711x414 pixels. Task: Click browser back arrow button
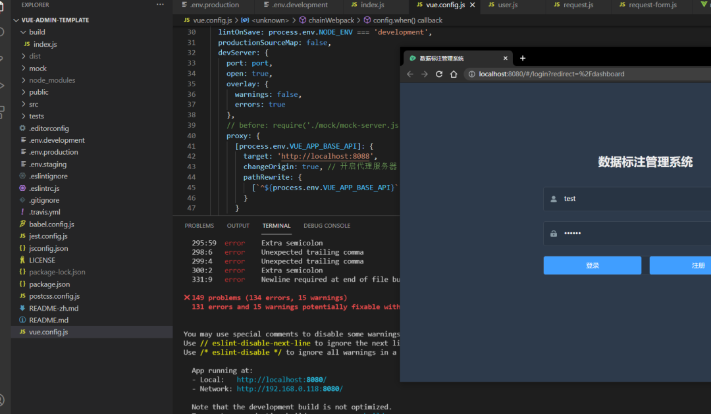click(x=410, y=74)
